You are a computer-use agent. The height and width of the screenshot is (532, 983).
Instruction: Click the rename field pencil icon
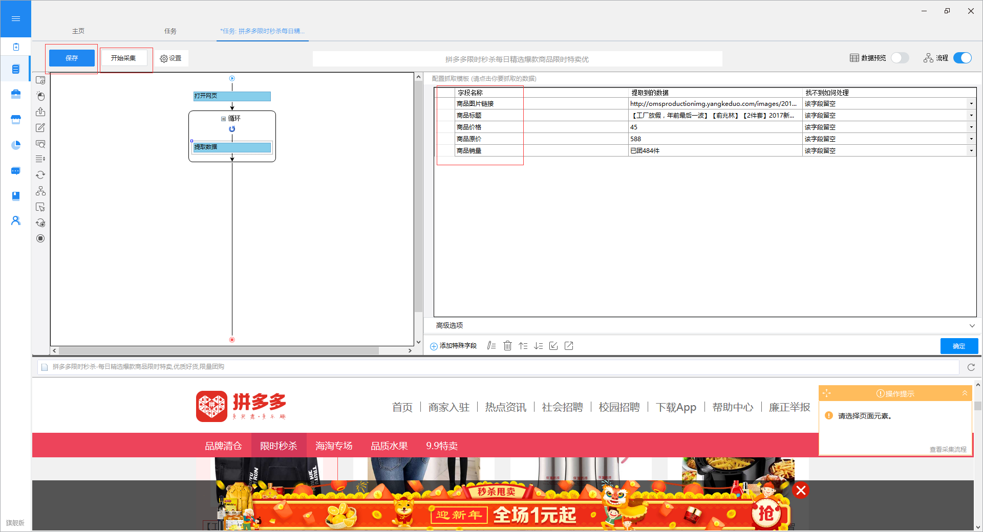pos(491,346)
